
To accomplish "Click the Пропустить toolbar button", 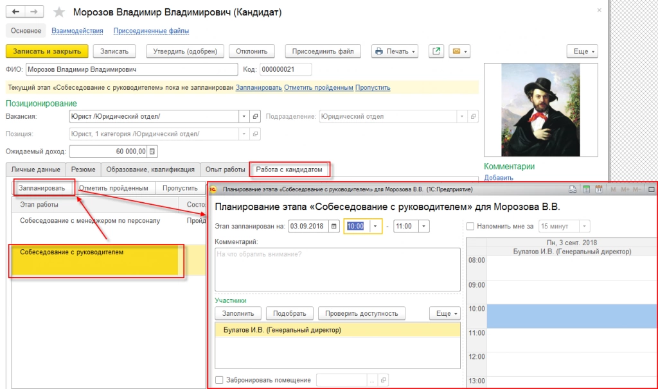I will tap(180, 188).
